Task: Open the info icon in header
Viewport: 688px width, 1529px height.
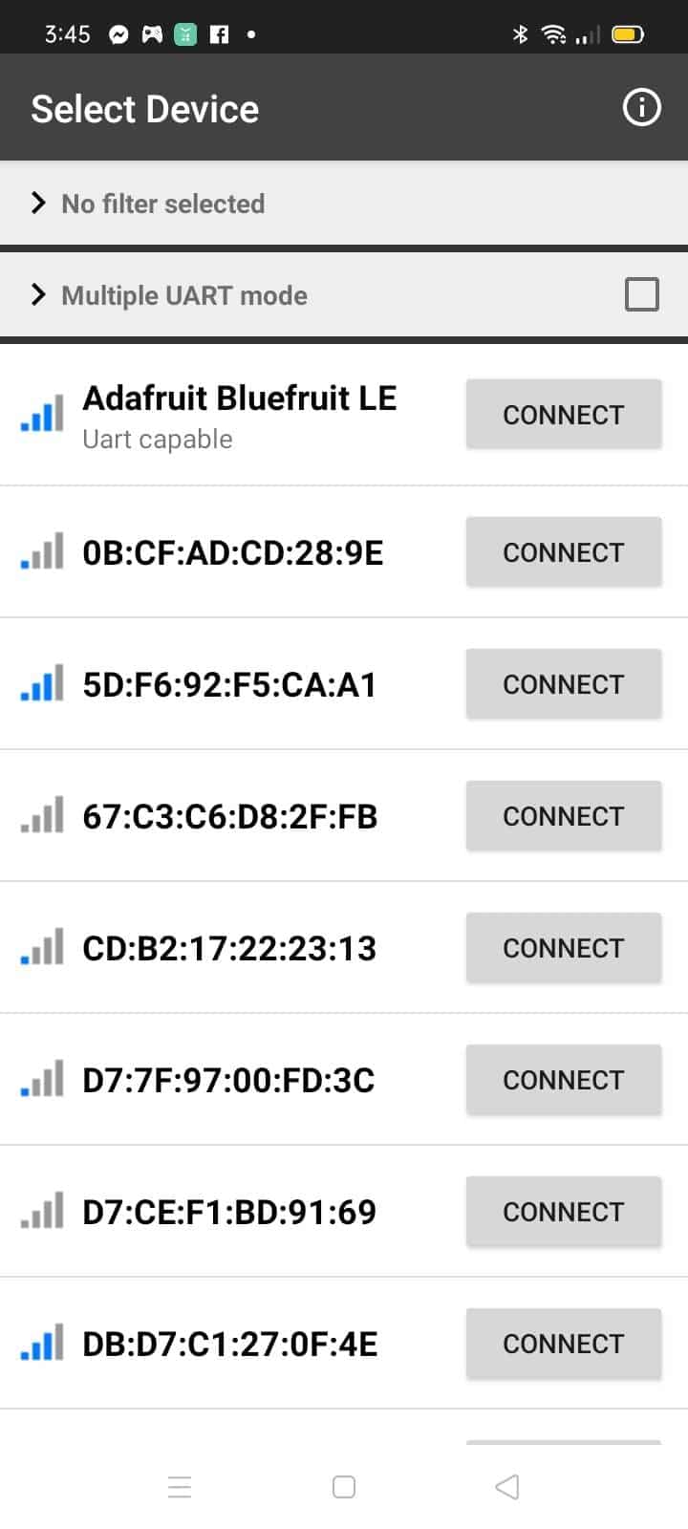Action: [x=641, y=107]
